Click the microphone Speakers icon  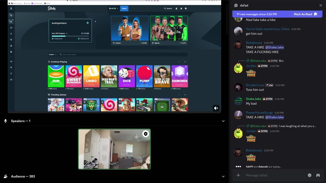[5, 121]
